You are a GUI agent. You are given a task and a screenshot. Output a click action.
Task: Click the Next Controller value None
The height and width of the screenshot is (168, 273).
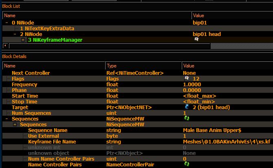(x=189, y=73)
